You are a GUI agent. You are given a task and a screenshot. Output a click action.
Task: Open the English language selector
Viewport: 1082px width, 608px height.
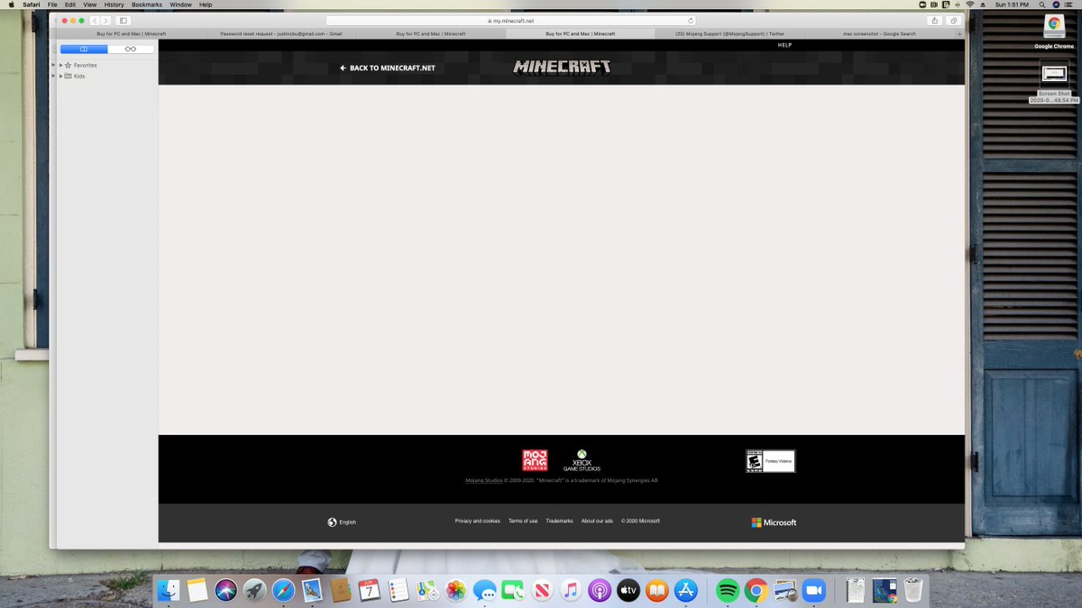[x=342, y=522]
